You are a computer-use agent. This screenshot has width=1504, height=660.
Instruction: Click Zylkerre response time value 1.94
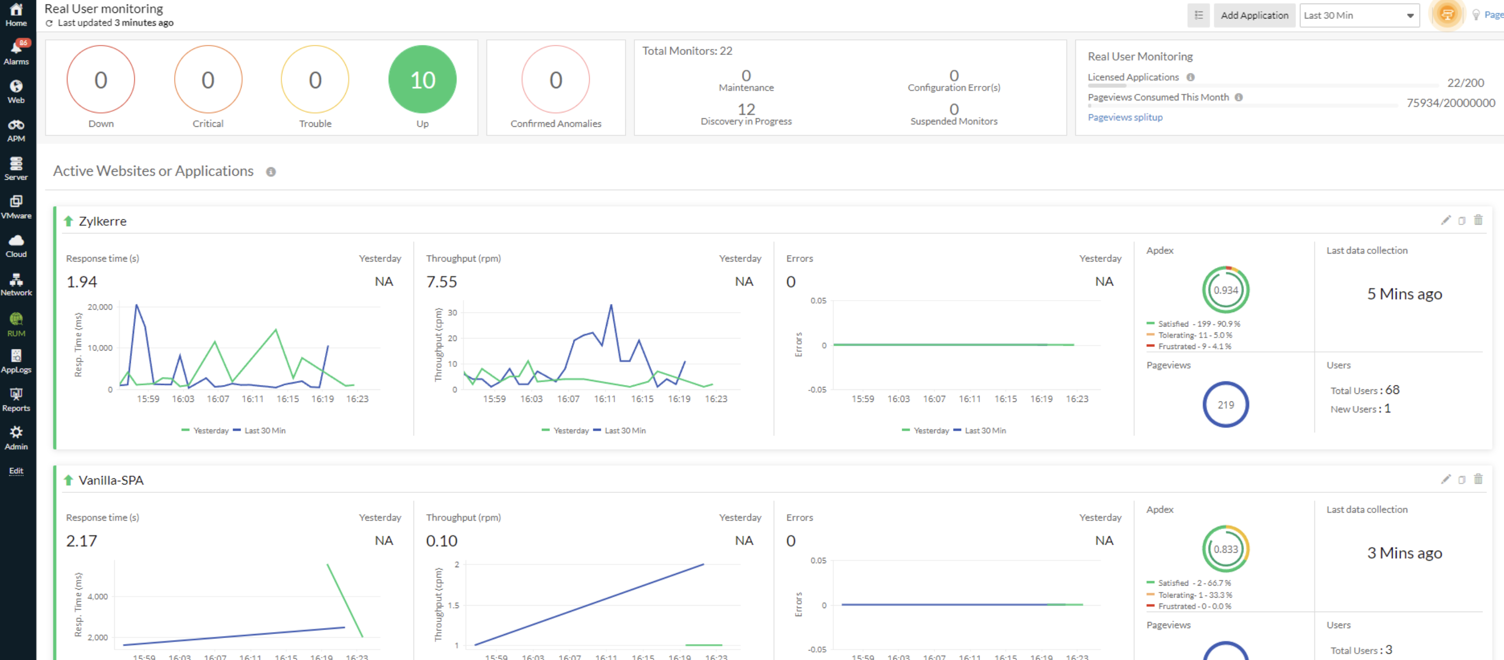coord(82,282)
